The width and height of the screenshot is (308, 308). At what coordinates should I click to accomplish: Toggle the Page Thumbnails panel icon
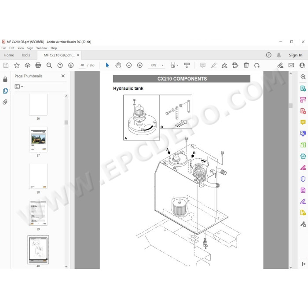point(5,91)
